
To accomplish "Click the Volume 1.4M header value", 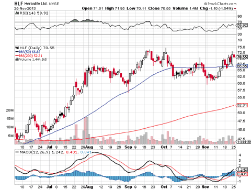I will [185, 8].
